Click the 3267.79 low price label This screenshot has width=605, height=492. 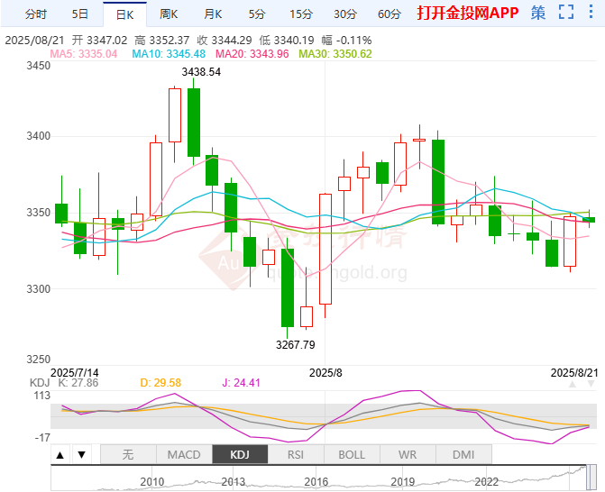[x=295, y=344]
